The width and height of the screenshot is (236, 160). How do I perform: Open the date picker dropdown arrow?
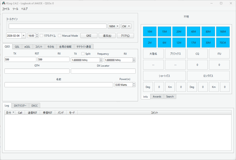[x=24, y=36]
